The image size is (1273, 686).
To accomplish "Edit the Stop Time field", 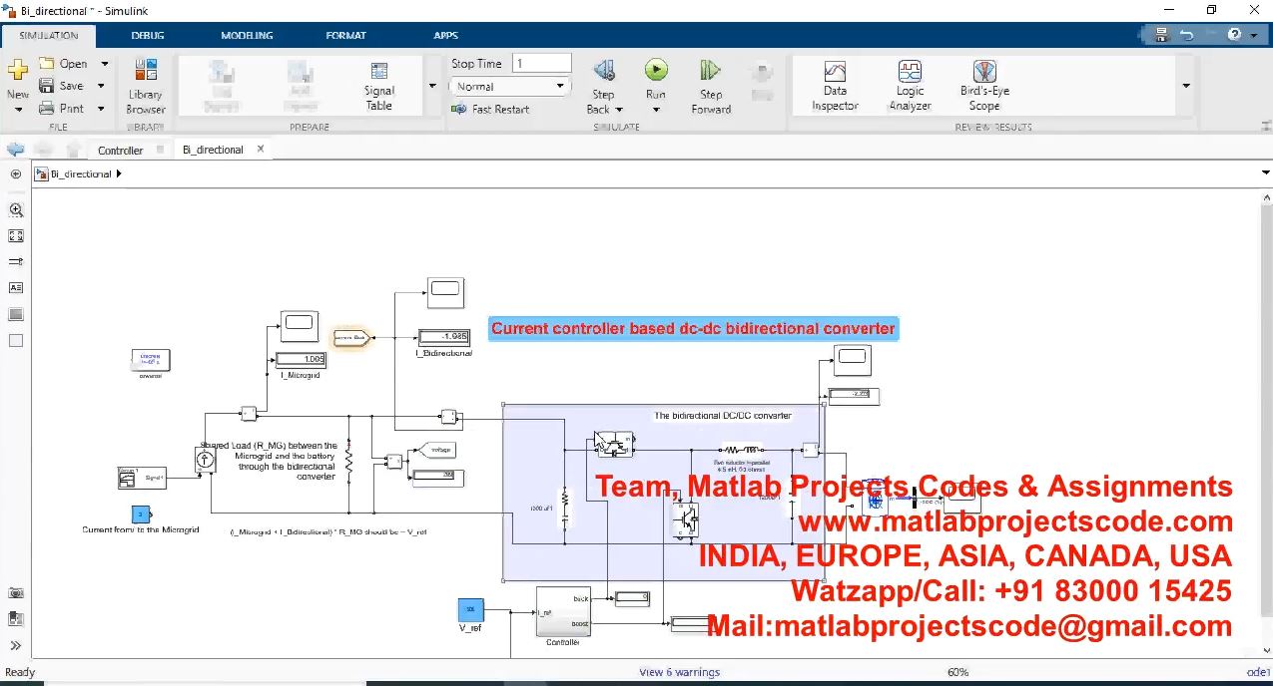I will 541,63.
